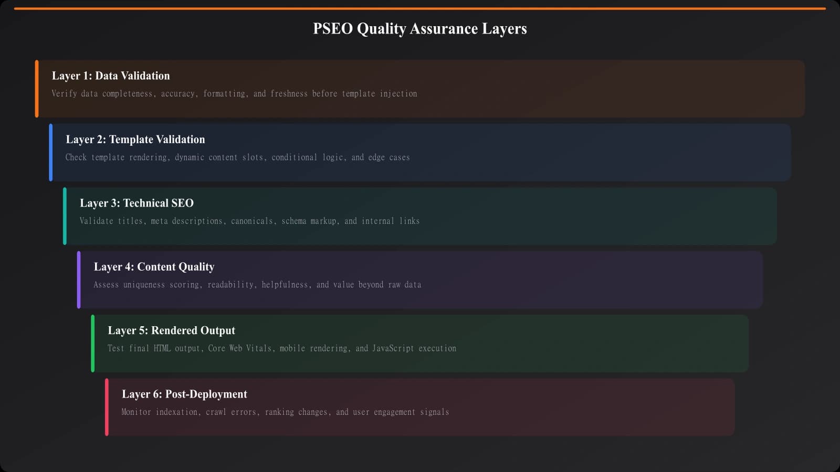Open the Layer 3 Technical SEO heading
This screenshot has width=840, height=472.
(x=136, y=203)
